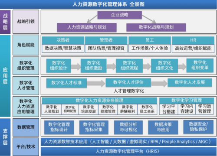Select the 数字化战略与规划 box
The height and width of the screenshot is (156, 217).
pos(156,27)
